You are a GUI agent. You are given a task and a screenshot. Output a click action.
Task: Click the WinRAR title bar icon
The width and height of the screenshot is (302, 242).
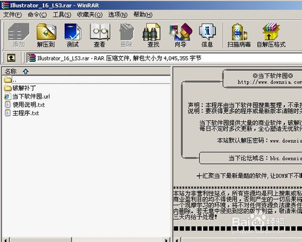point(5,5)
